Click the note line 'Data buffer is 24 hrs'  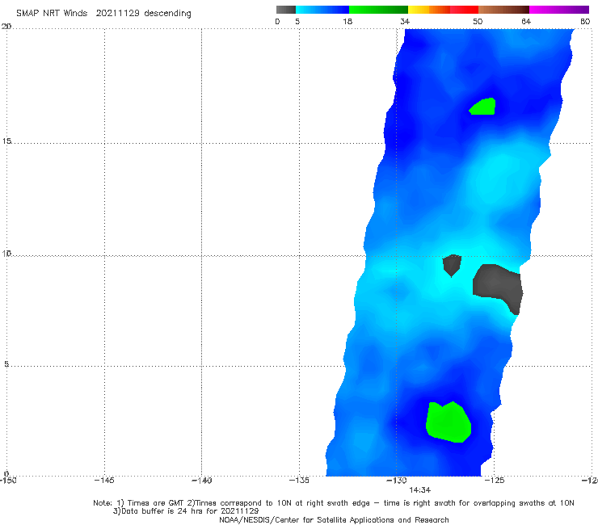pyautogui.click(x=186, y=511)
